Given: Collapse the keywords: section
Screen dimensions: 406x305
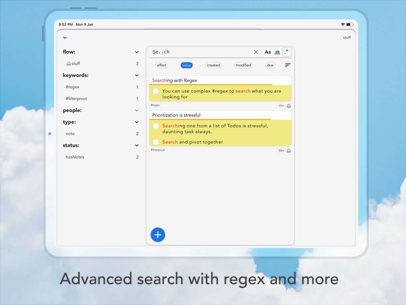Looking at the screenshot, I should click(137, 75).
